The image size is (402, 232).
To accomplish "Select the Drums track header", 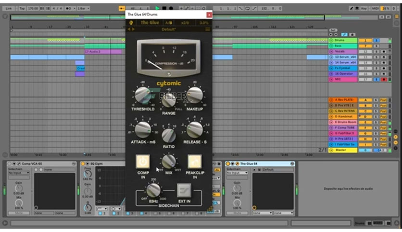I will tap(343, 40).
